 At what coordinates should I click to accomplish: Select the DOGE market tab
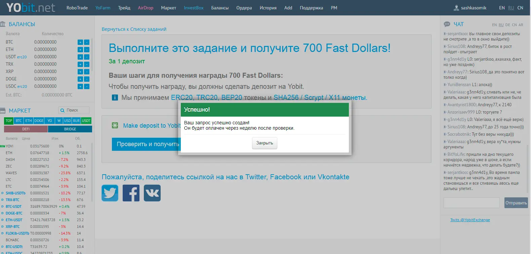click(x=39, y=121)
